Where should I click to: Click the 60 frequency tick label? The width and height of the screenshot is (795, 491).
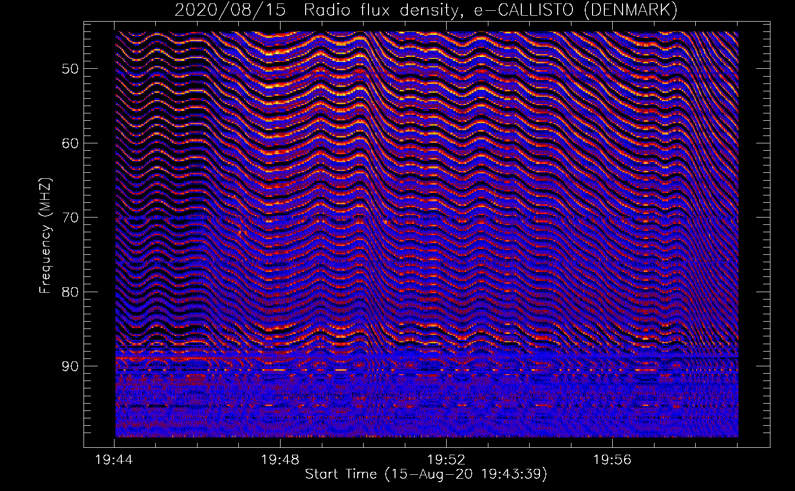(x=70, y=143)
